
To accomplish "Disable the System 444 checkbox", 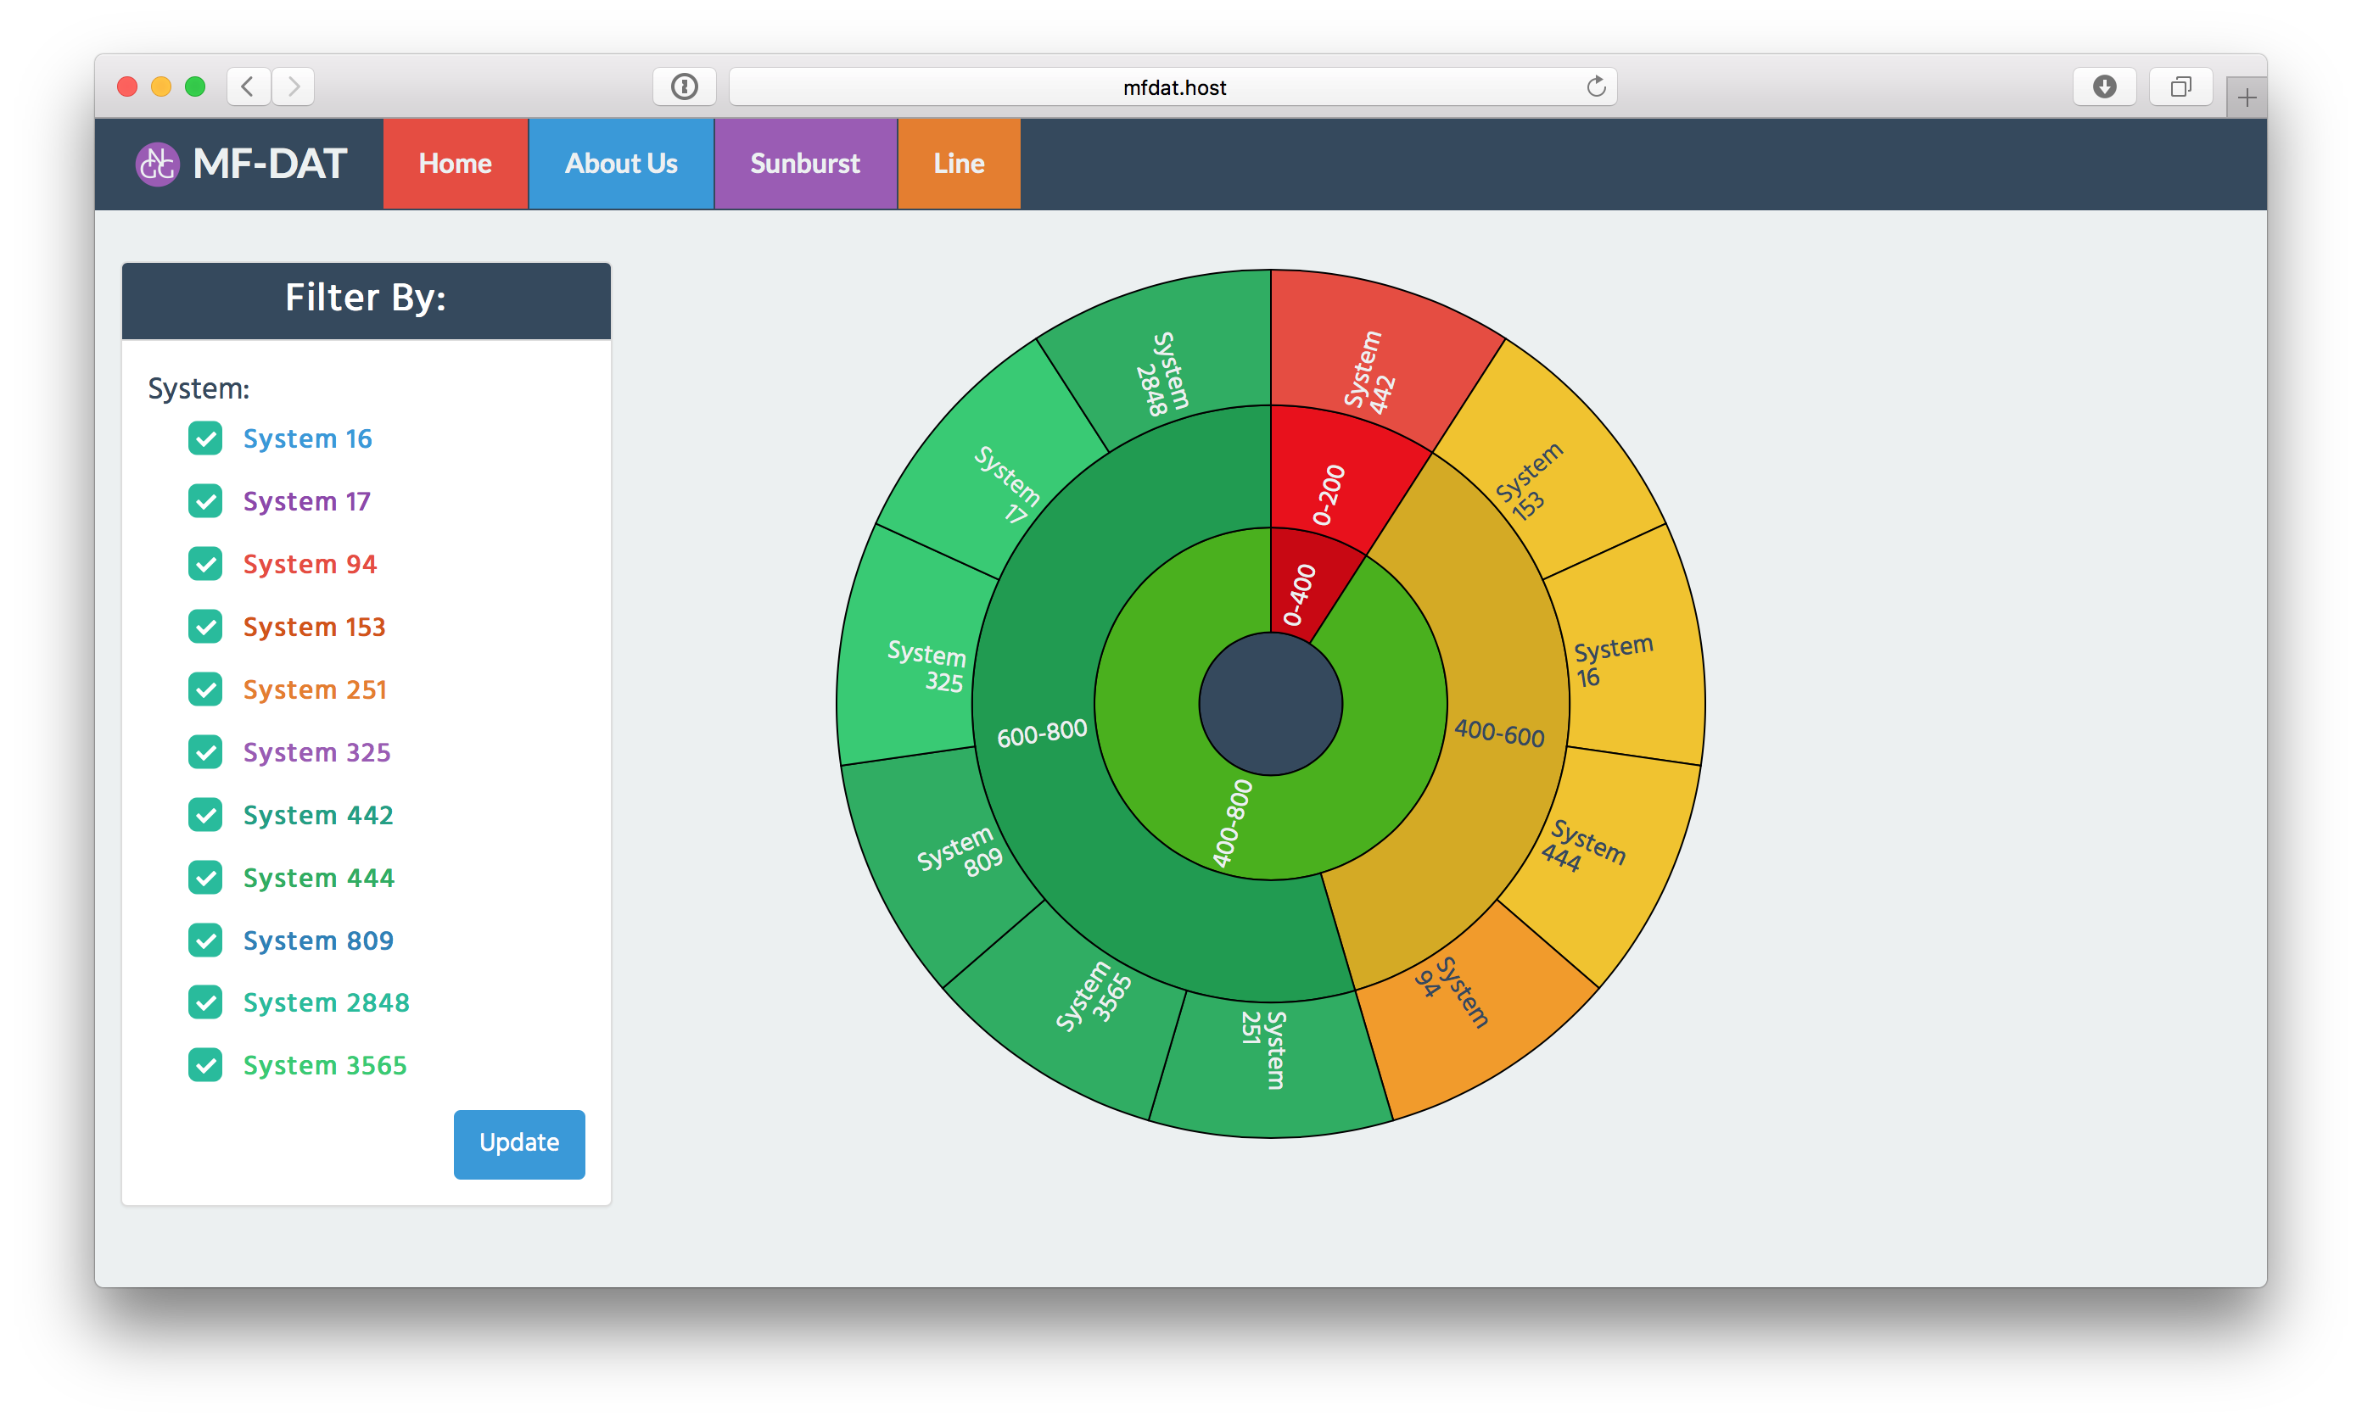I will click(x=205, y=878).
